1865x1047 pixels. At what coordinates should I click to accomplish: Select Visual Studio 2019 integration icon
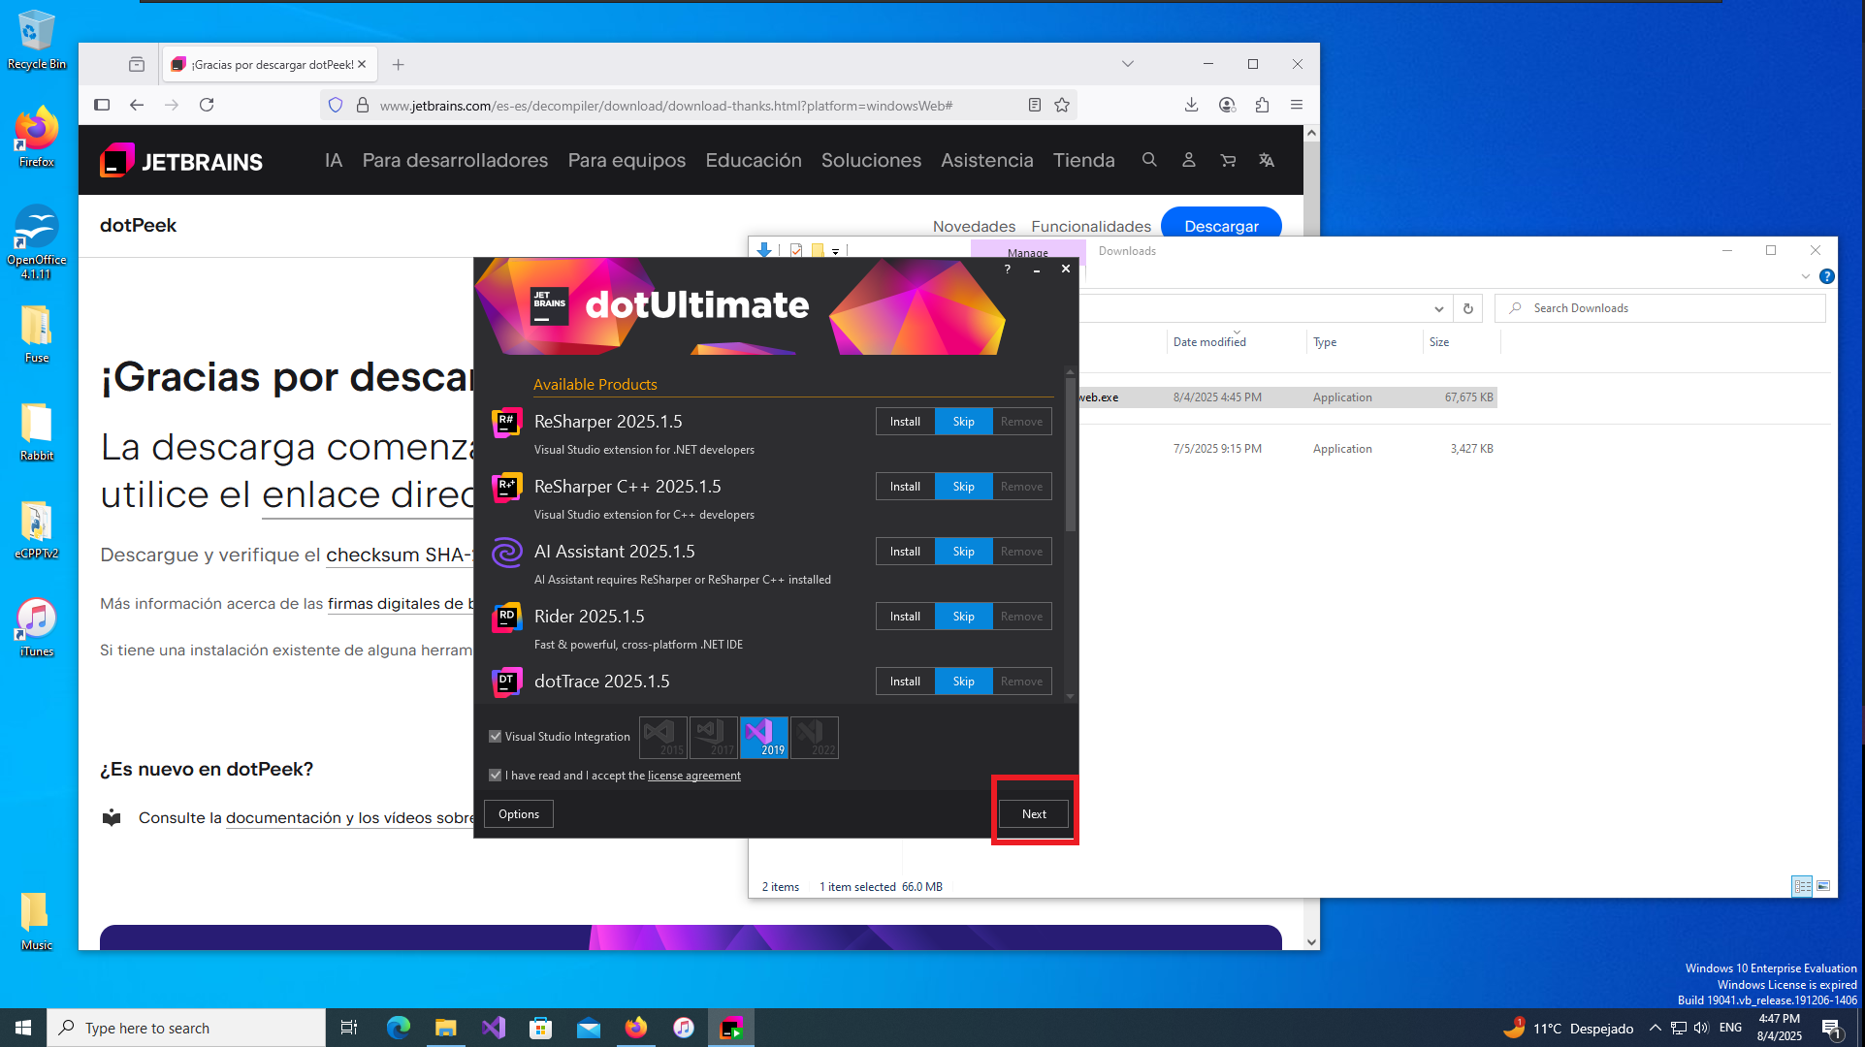coord(764,738)
